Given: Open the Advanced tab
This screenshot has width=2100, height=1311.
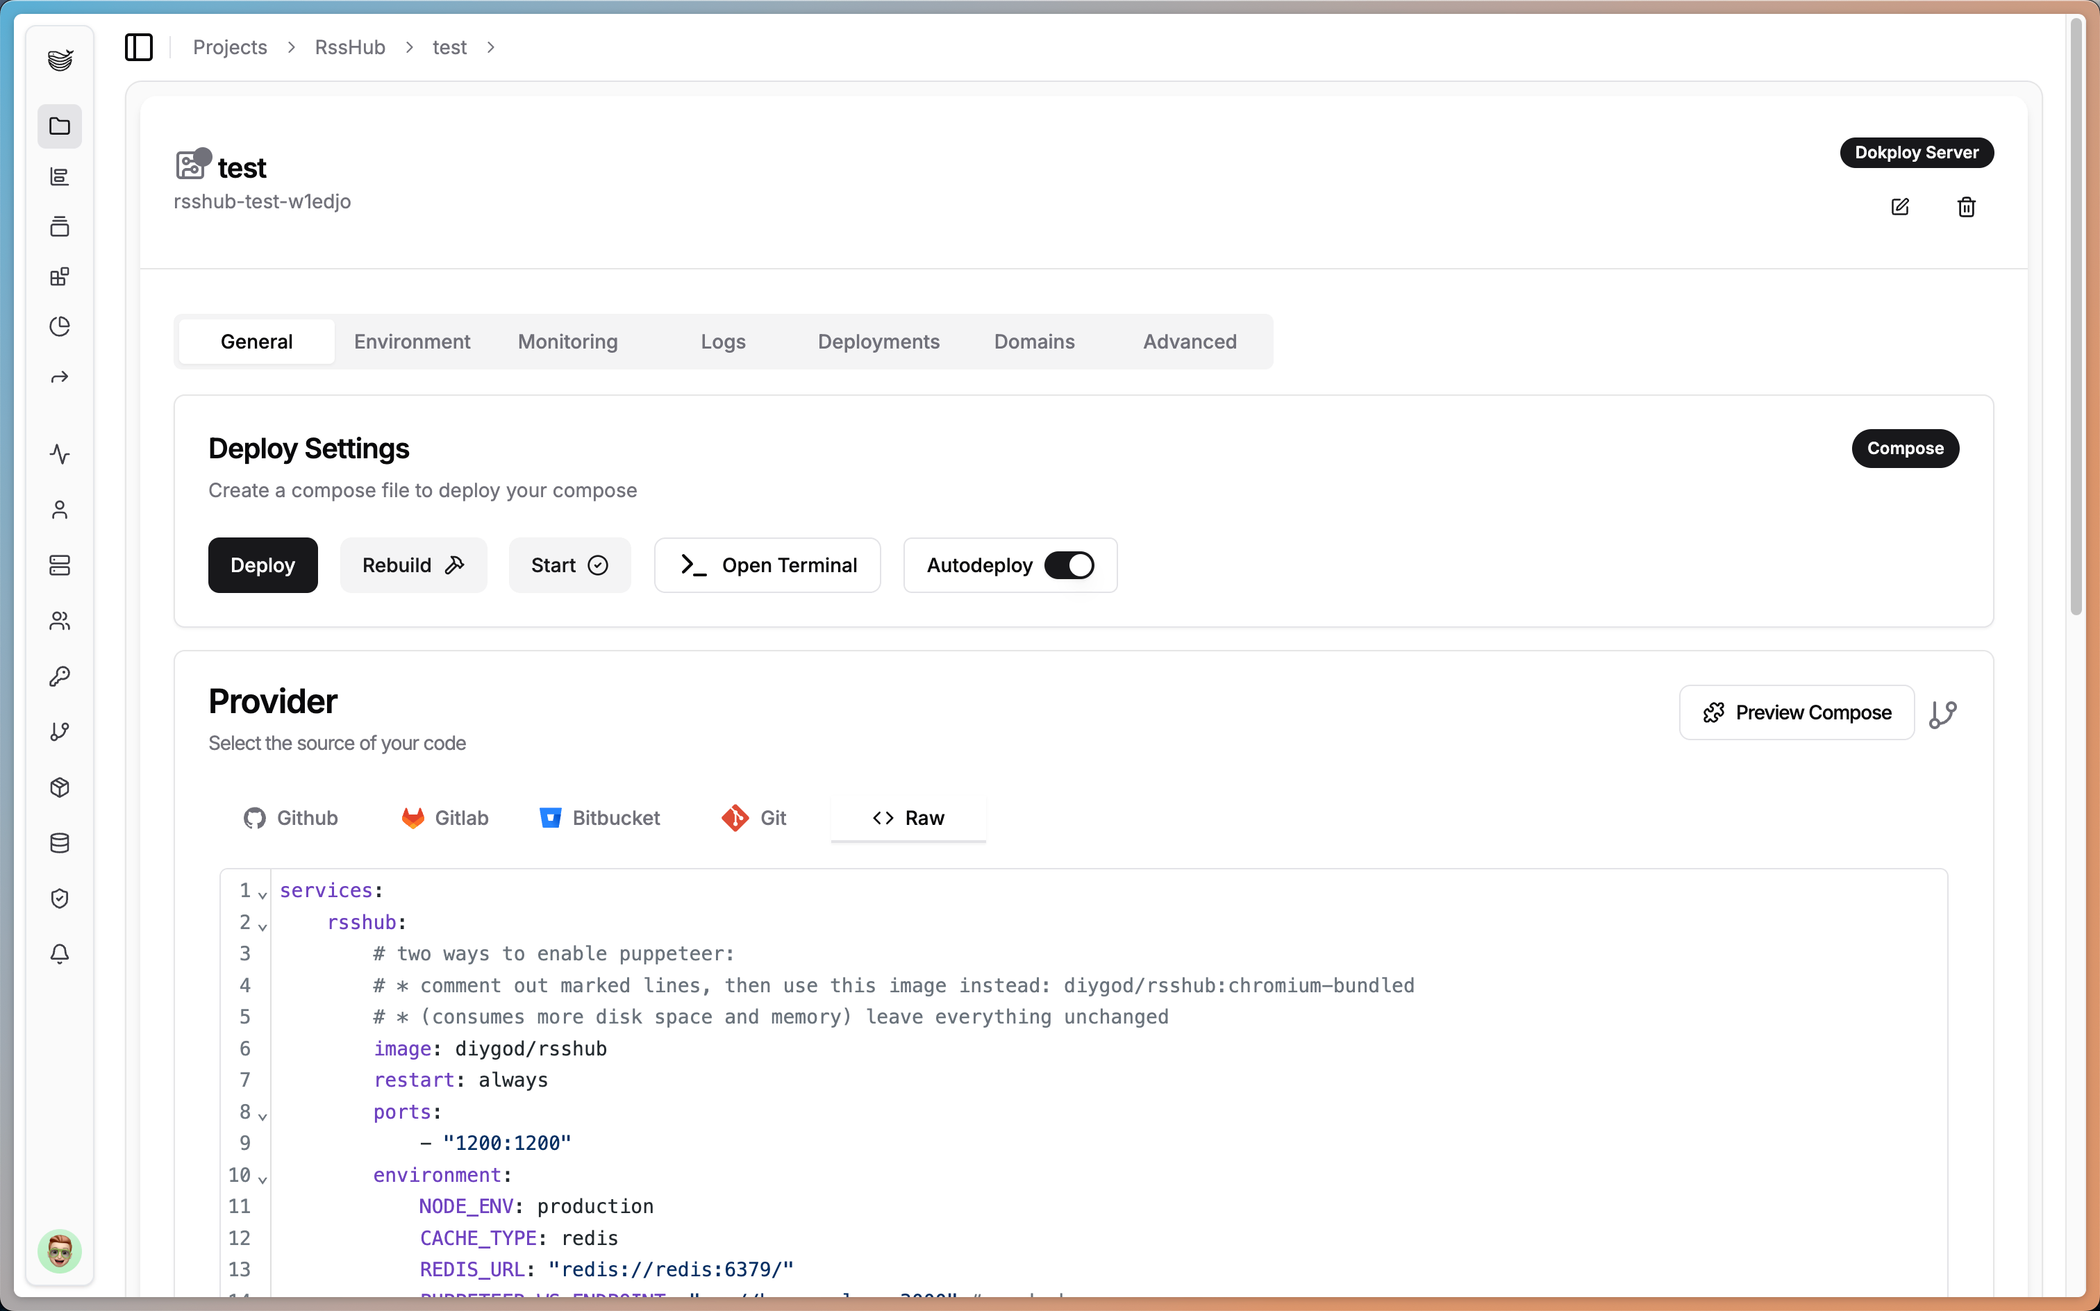Looking at the screenshot, I should click(1190, 342).
